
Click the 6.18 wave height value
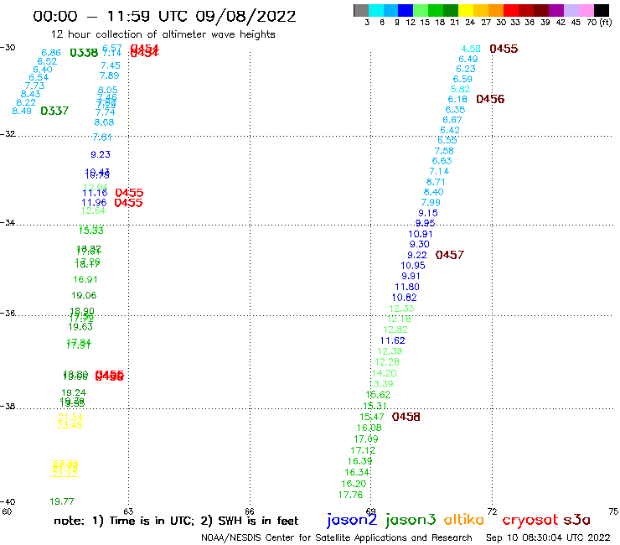click(x=457, y=99)
